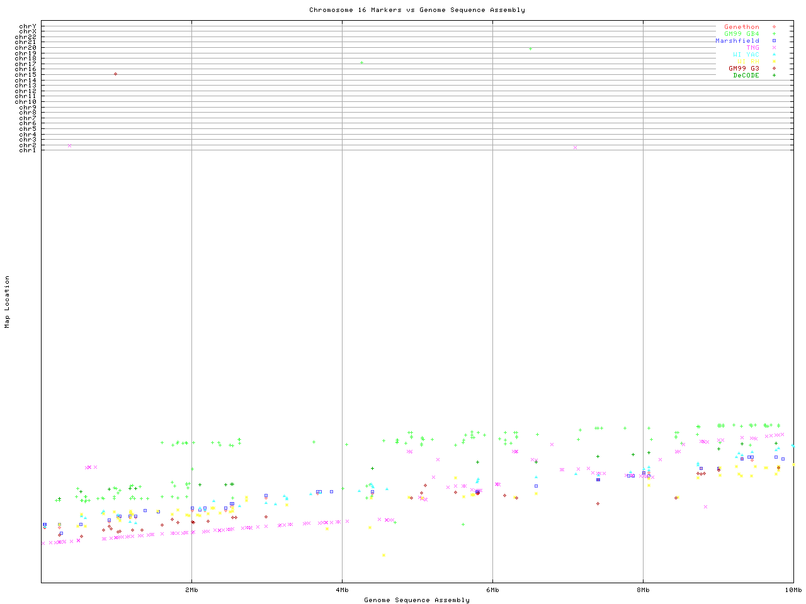Select the Marshfield legend label

(x=737, y=41)
